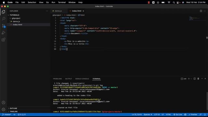
Task: Open editor more actions ellipsis
Action: point(205,11)
